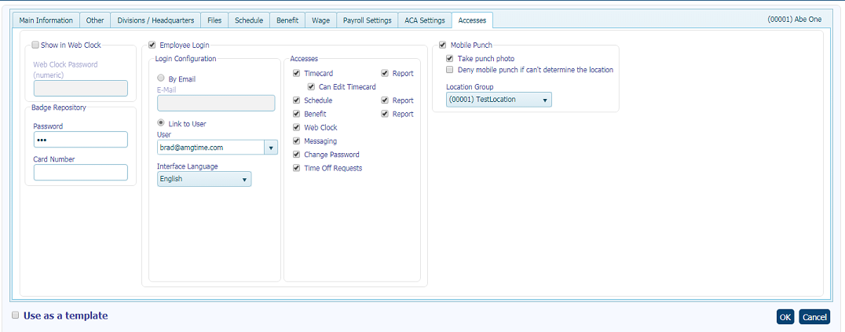Viewport: 845px width, 332px height.
Task: Select the Accesses tab
Action: click(472, 20)
